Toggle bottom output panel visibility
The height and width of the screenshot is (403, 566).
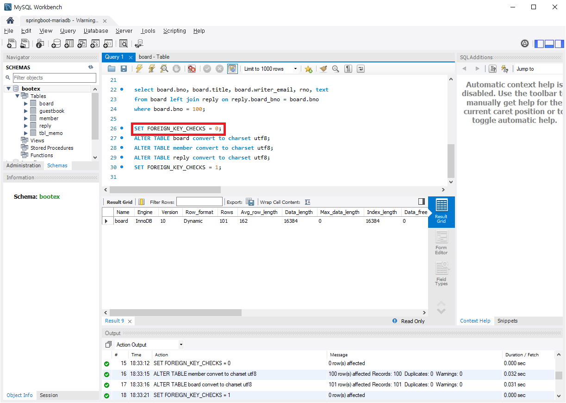[x=549, y=44]
